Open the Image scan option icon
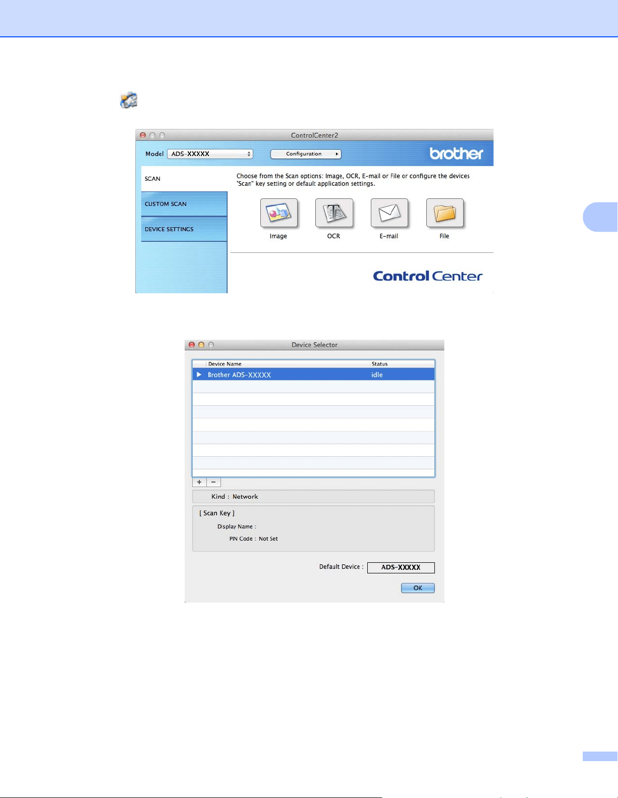 (x=278, y=213)
